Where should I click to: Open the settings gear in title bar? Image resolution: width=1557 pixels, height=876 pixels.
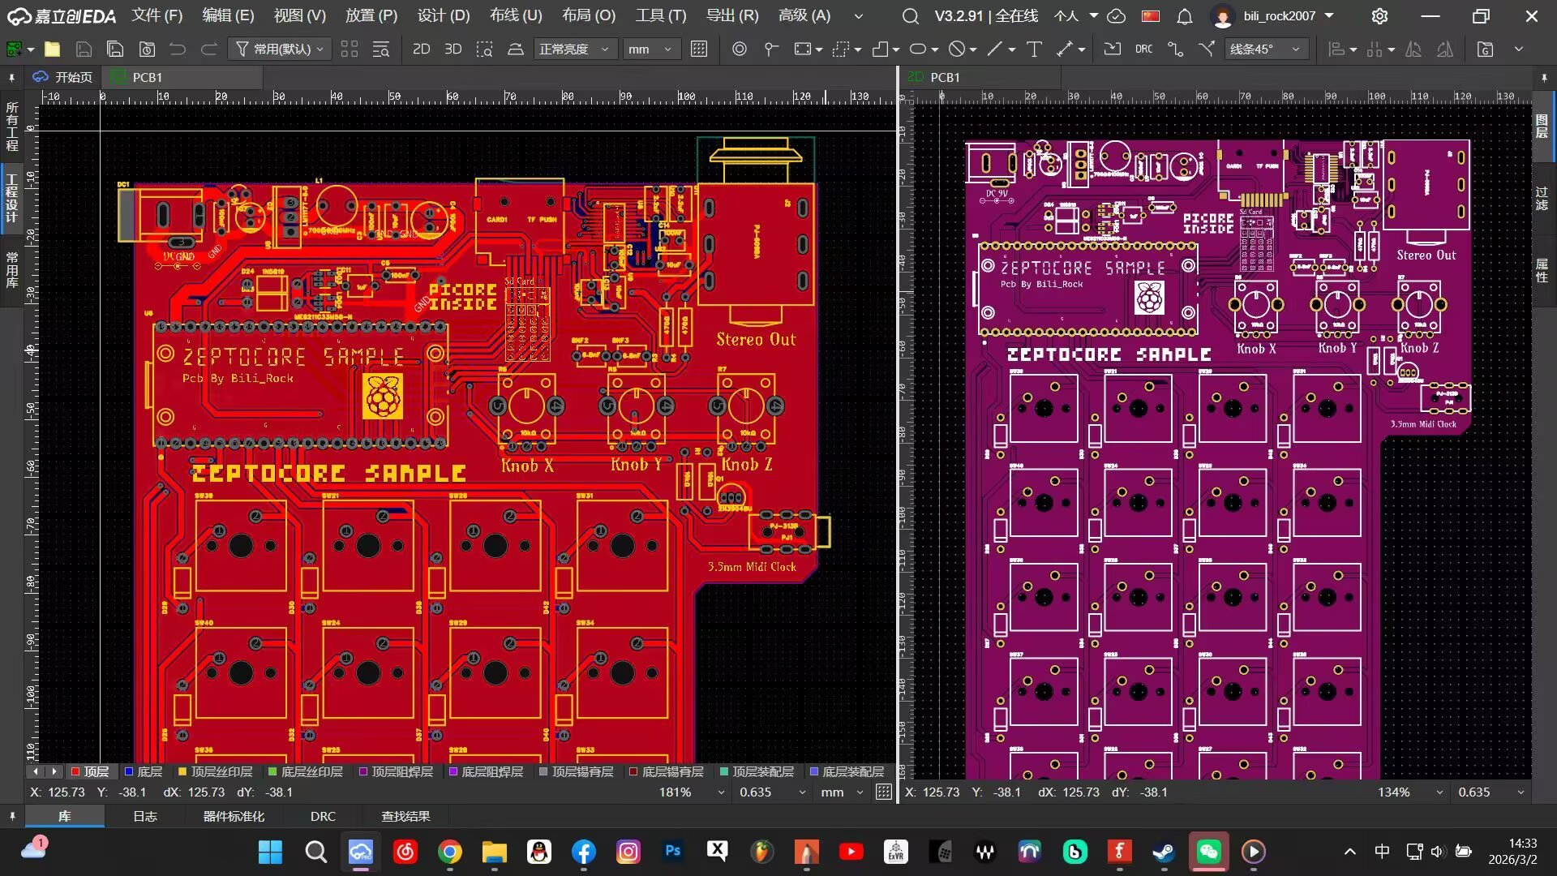point(1379,16)
